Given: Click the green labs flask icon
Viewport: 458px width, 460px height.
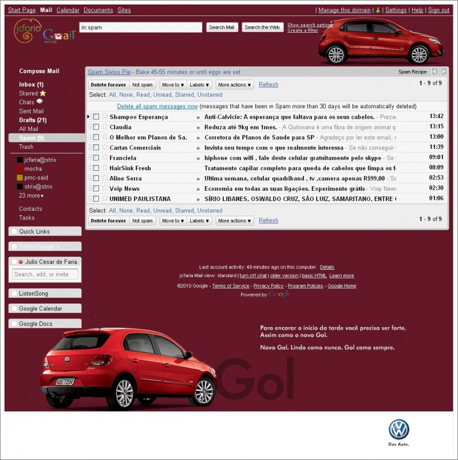Looking at the screenshot, I should pyautogui.click(x=378, y=10).
